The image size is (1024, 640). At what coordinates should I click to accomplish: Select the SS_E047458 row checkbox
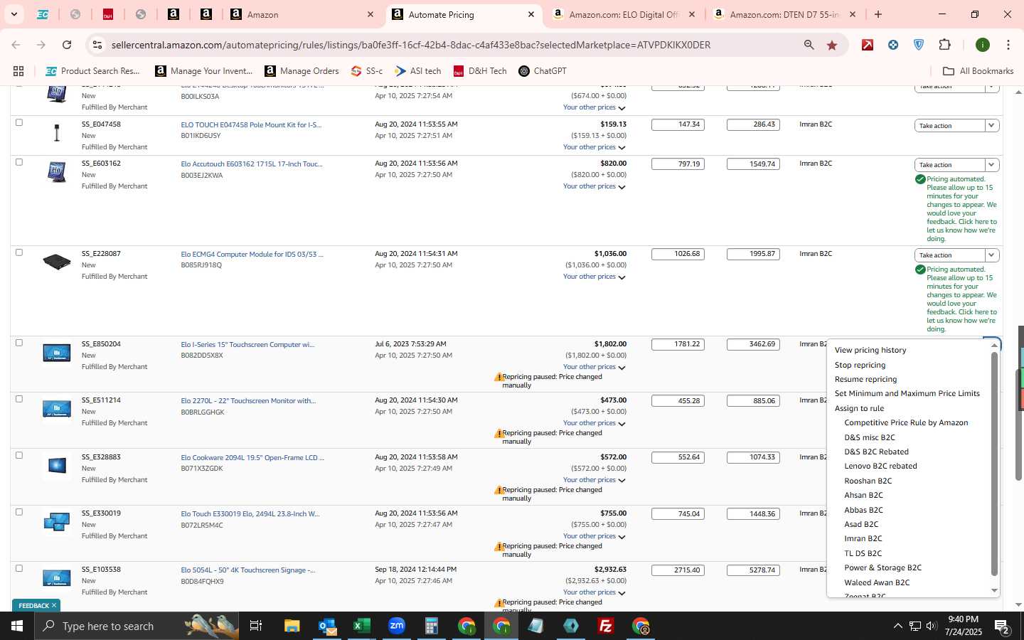(19, 122)
